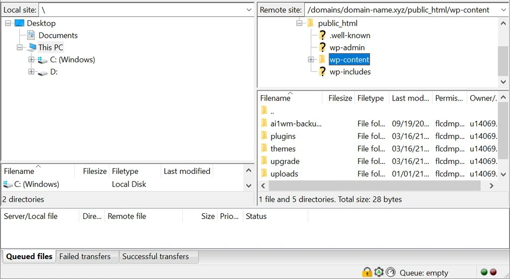Select the themes folder in remote list
The image size is (510, 279).
point(283,148)
